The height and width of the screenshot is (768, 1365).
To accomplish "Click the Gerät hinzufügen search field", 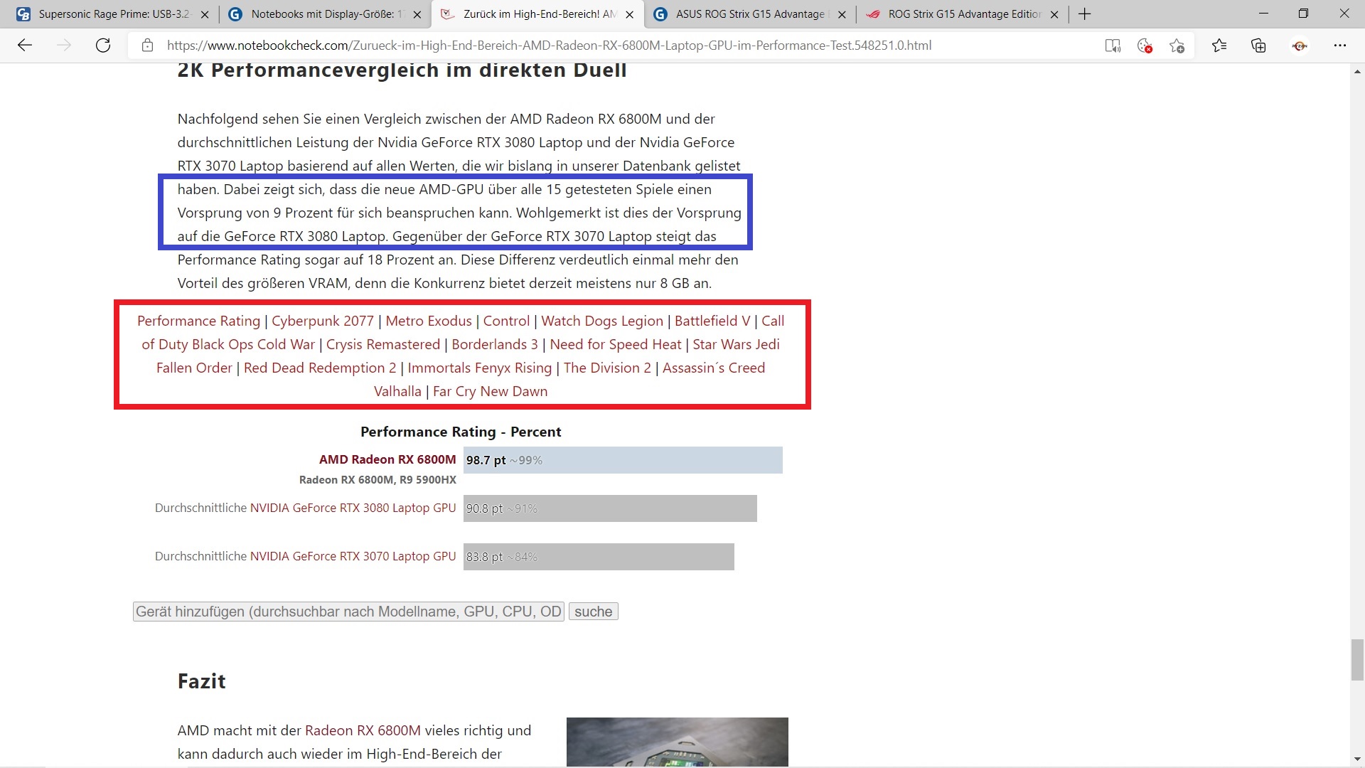I will (x=348, y=612).
